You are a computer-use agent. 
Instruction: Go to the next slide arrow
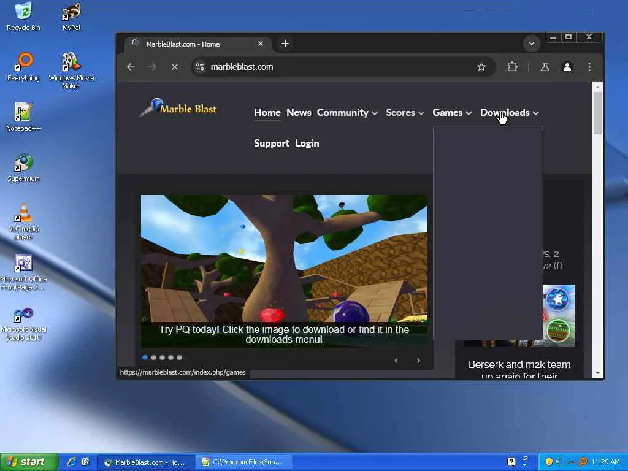[x=418, y=361]
